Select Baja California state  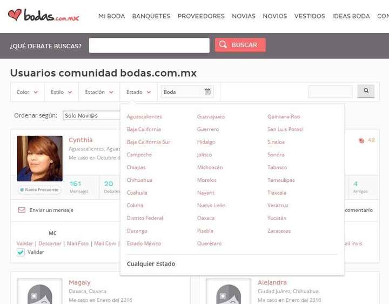144,129
